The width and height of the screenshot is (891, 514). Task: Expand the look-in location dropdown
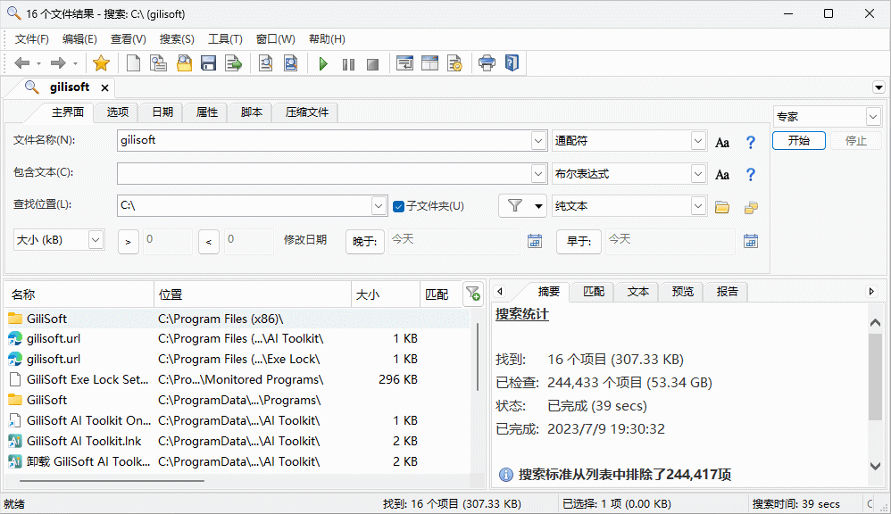point(379,205)
